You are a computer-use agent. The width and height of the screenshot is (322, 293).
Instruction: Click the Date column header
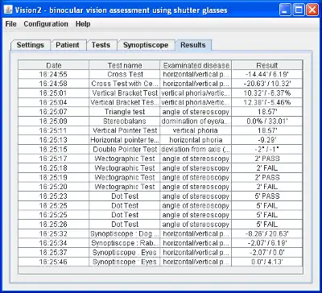tap(54, 65)
